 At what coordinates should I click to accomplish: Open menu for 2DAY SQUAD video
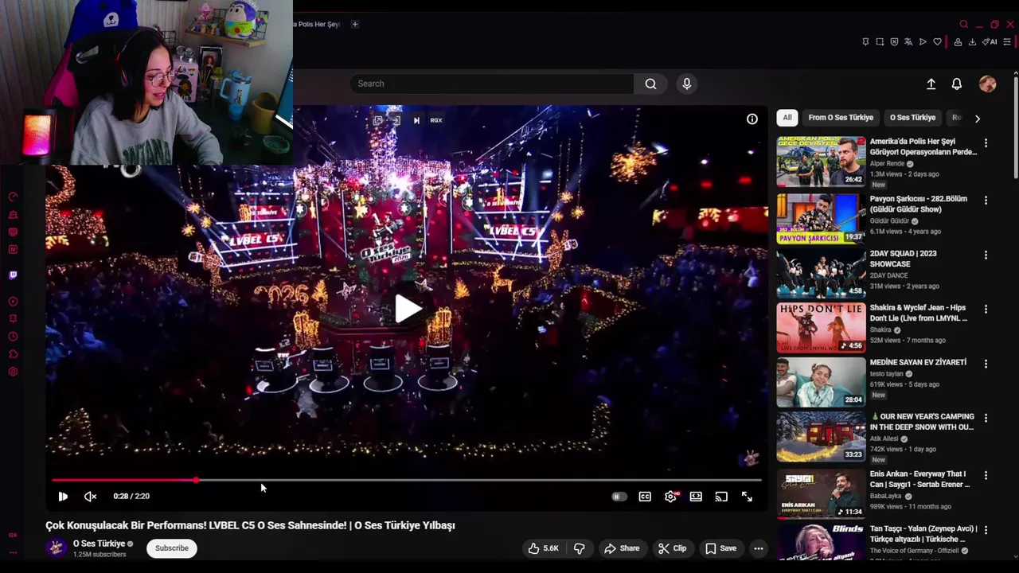tap(986, 255)
